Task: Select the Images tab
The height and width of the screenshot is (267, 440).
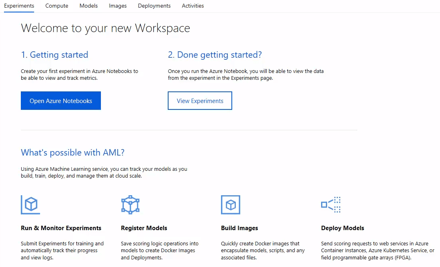Action: pos(118,6)
